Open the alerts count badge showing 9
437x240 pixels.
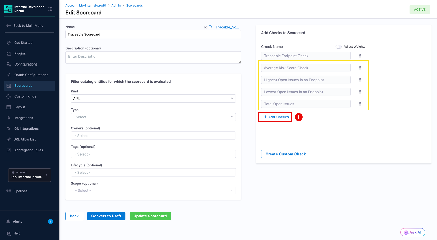(50, 222)
